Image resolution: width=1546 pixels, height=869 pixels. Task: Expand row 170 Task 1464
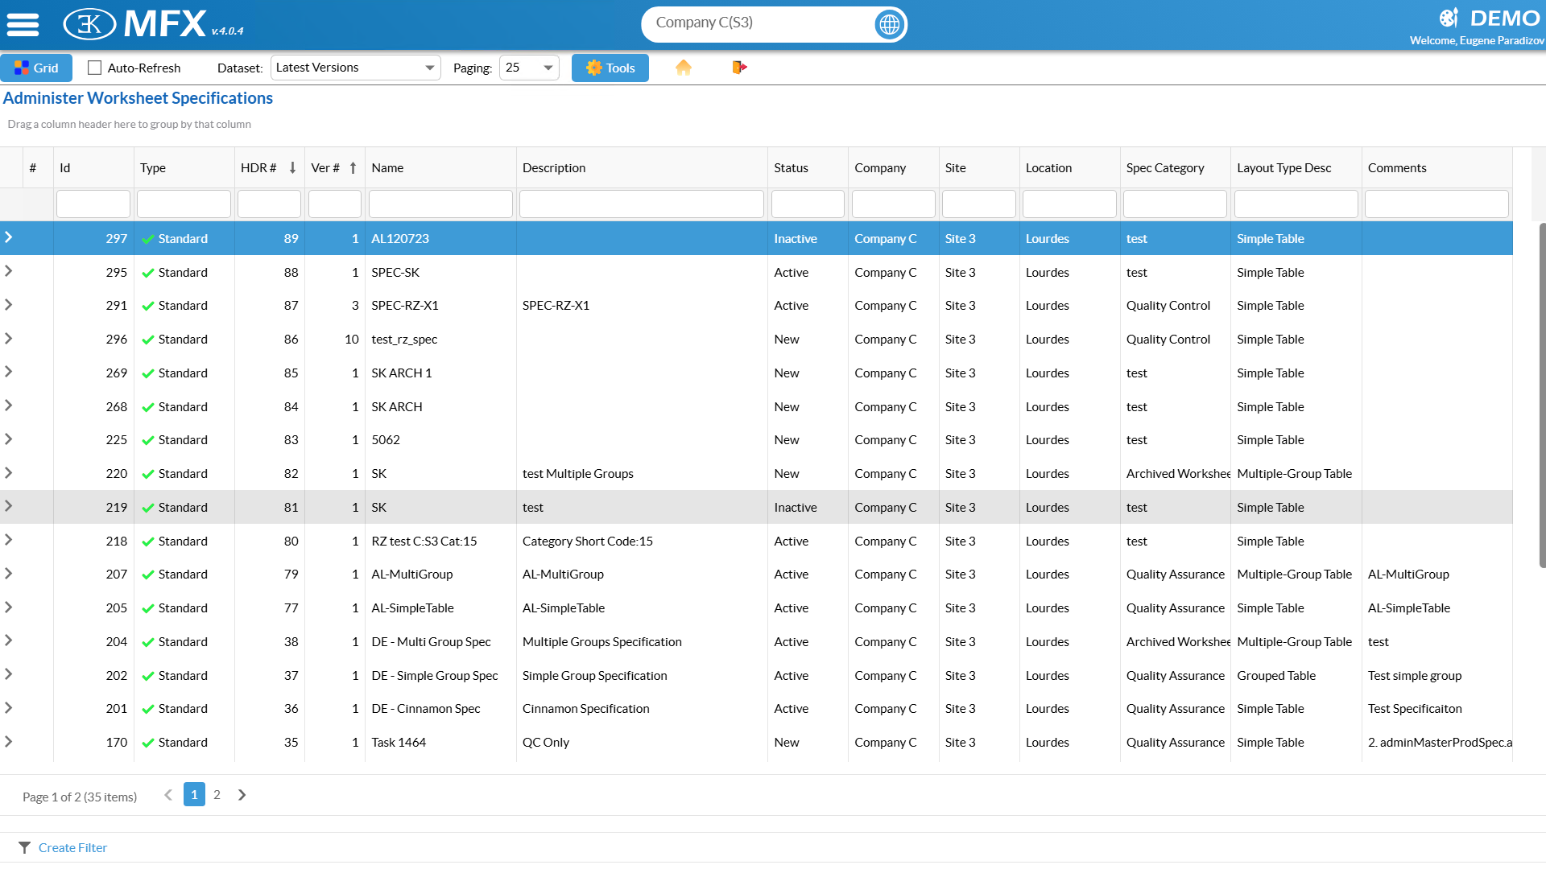pyautogui.click(x=9, y=742)
